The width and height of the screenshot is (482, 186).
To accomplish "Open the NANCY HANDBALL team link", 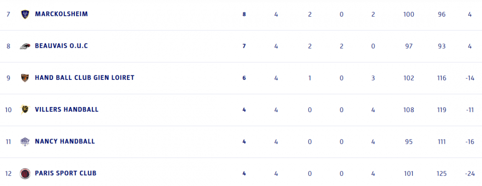I will [65, 141].
